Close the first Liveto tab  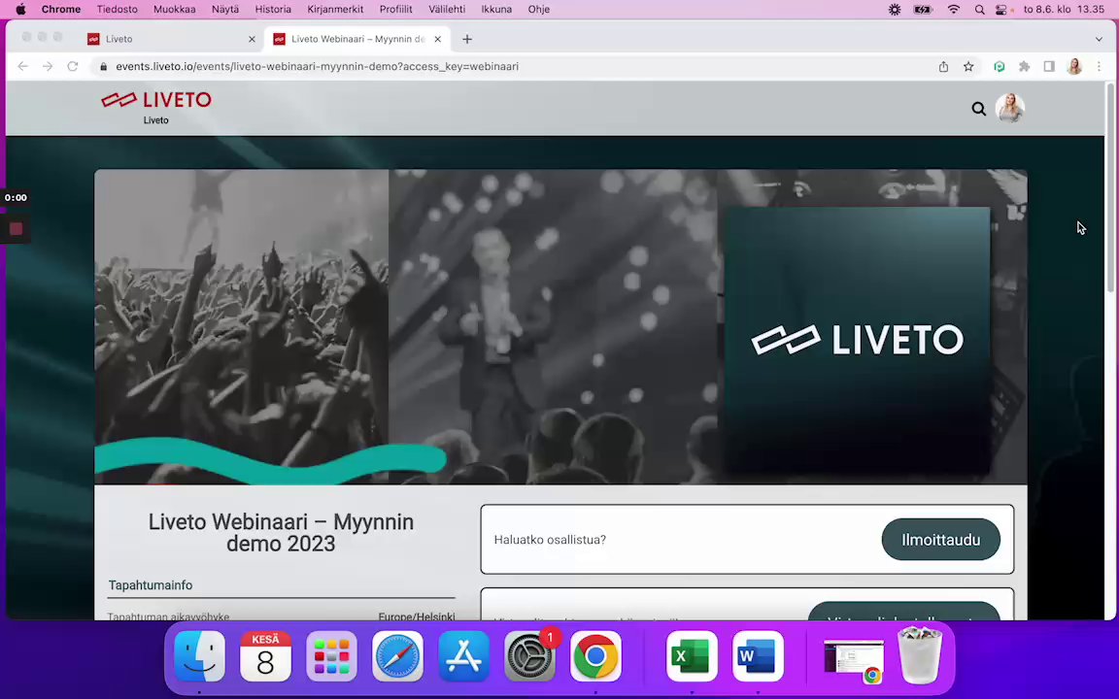coord(252,39)
